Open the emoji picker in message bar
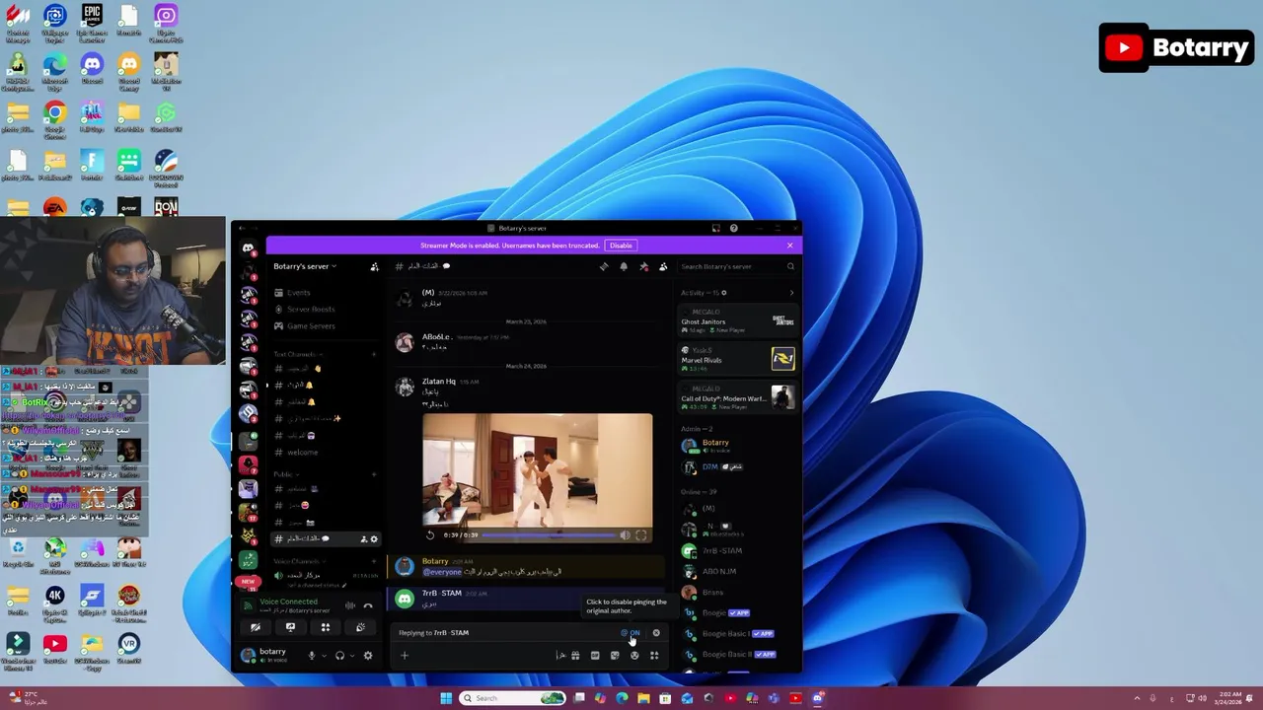This screenshot has height=710, width=1263. click(x=634, y=655)
